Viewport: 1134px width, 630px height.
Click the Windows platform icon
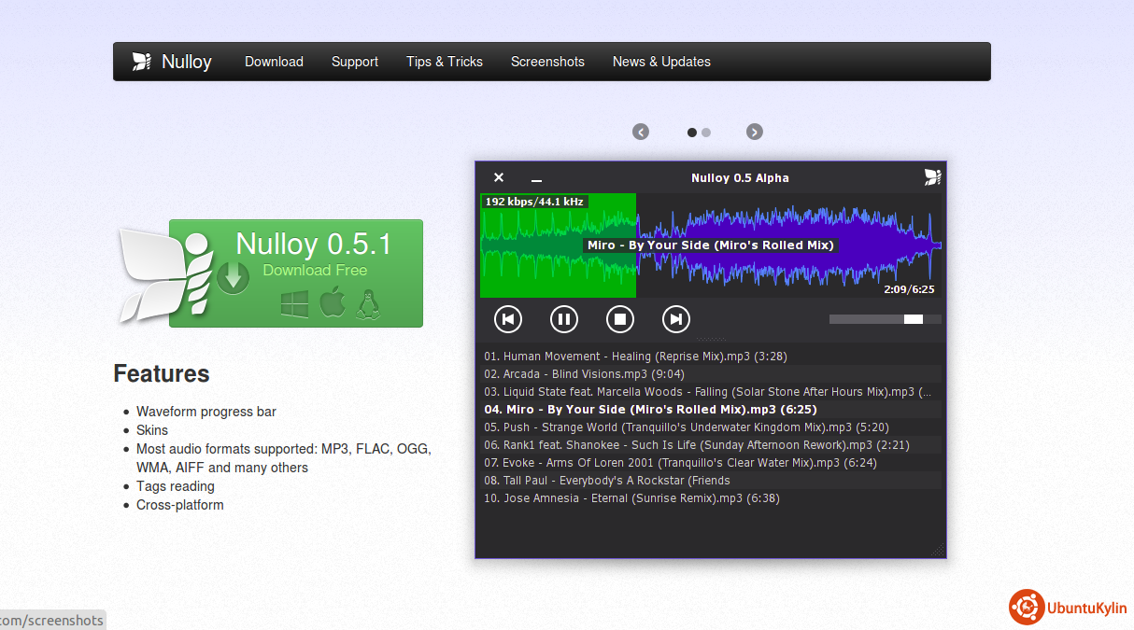coord(294,303)
